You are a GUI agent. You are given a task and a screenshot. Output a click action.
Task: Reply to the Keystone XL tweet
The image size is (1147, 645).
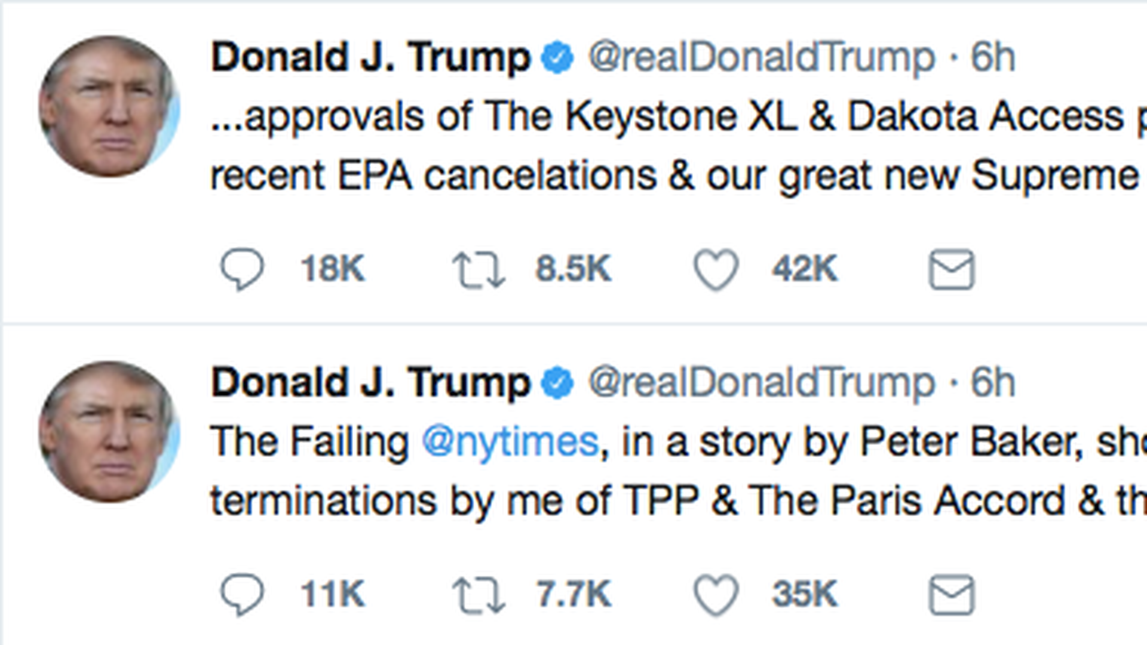coord(242,269)
